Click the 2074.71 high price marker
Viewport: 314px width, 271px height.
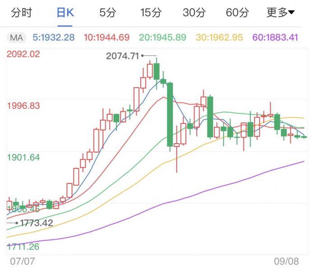[x=123, y=56]
